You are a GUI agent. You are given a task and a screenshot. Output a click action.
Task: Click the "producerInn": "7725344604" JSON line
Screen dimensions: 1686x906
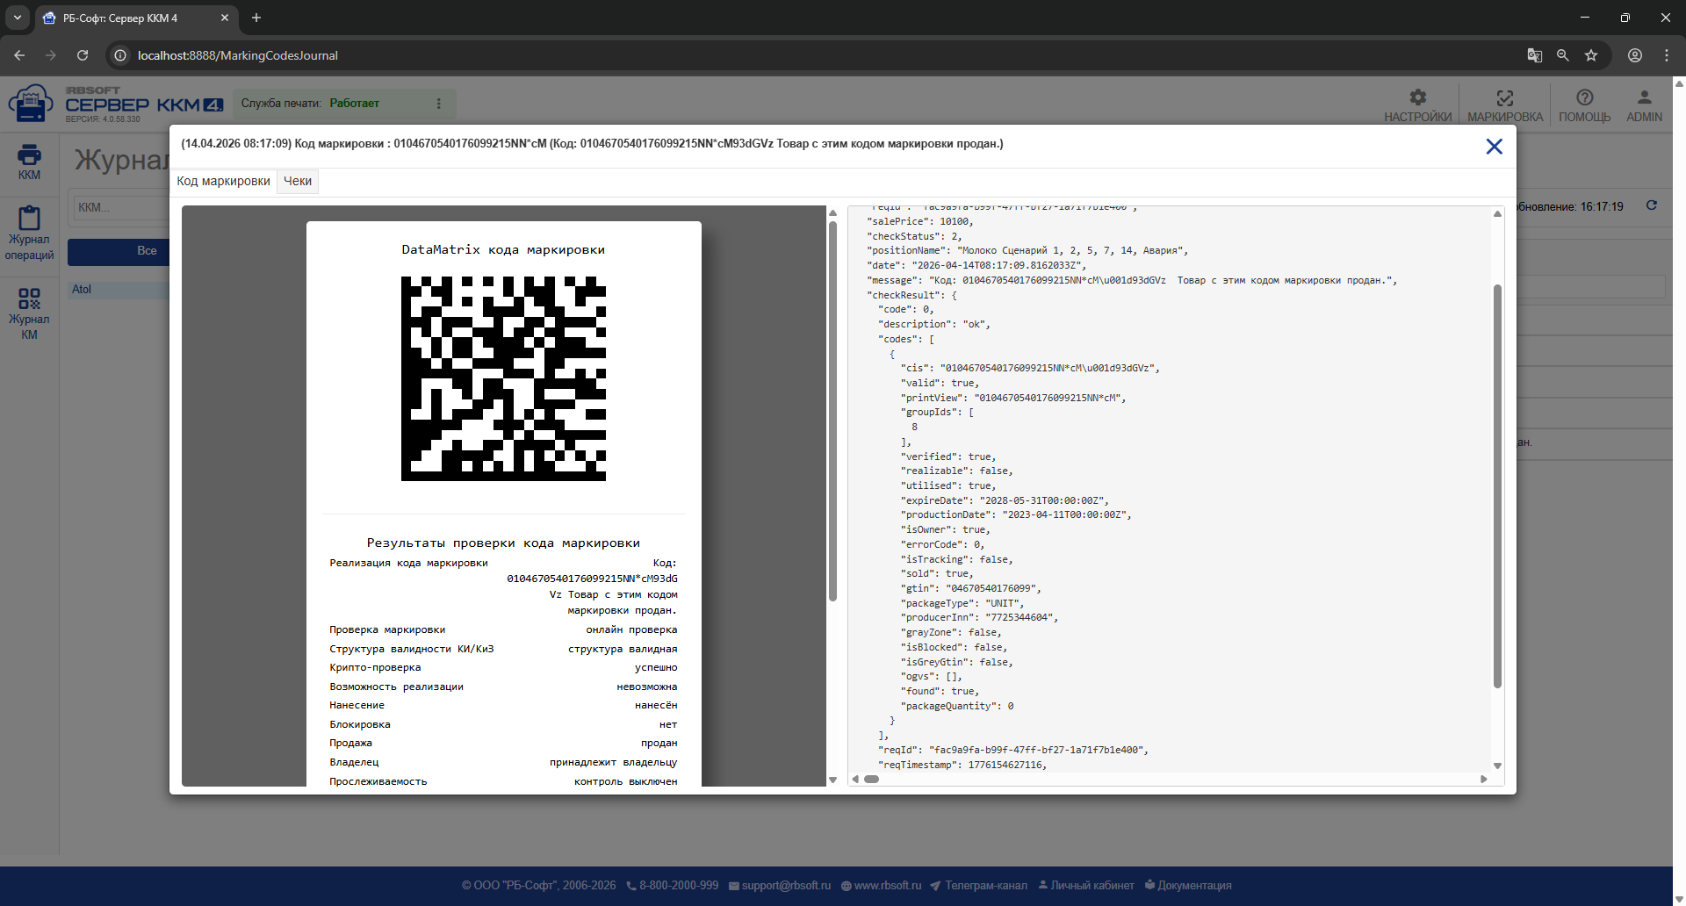[979, 617]
